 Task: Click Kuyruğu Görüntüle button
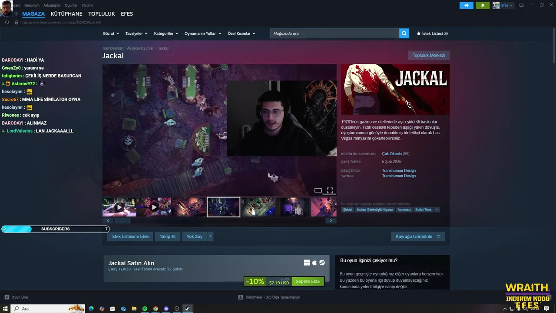coord(418,236)
